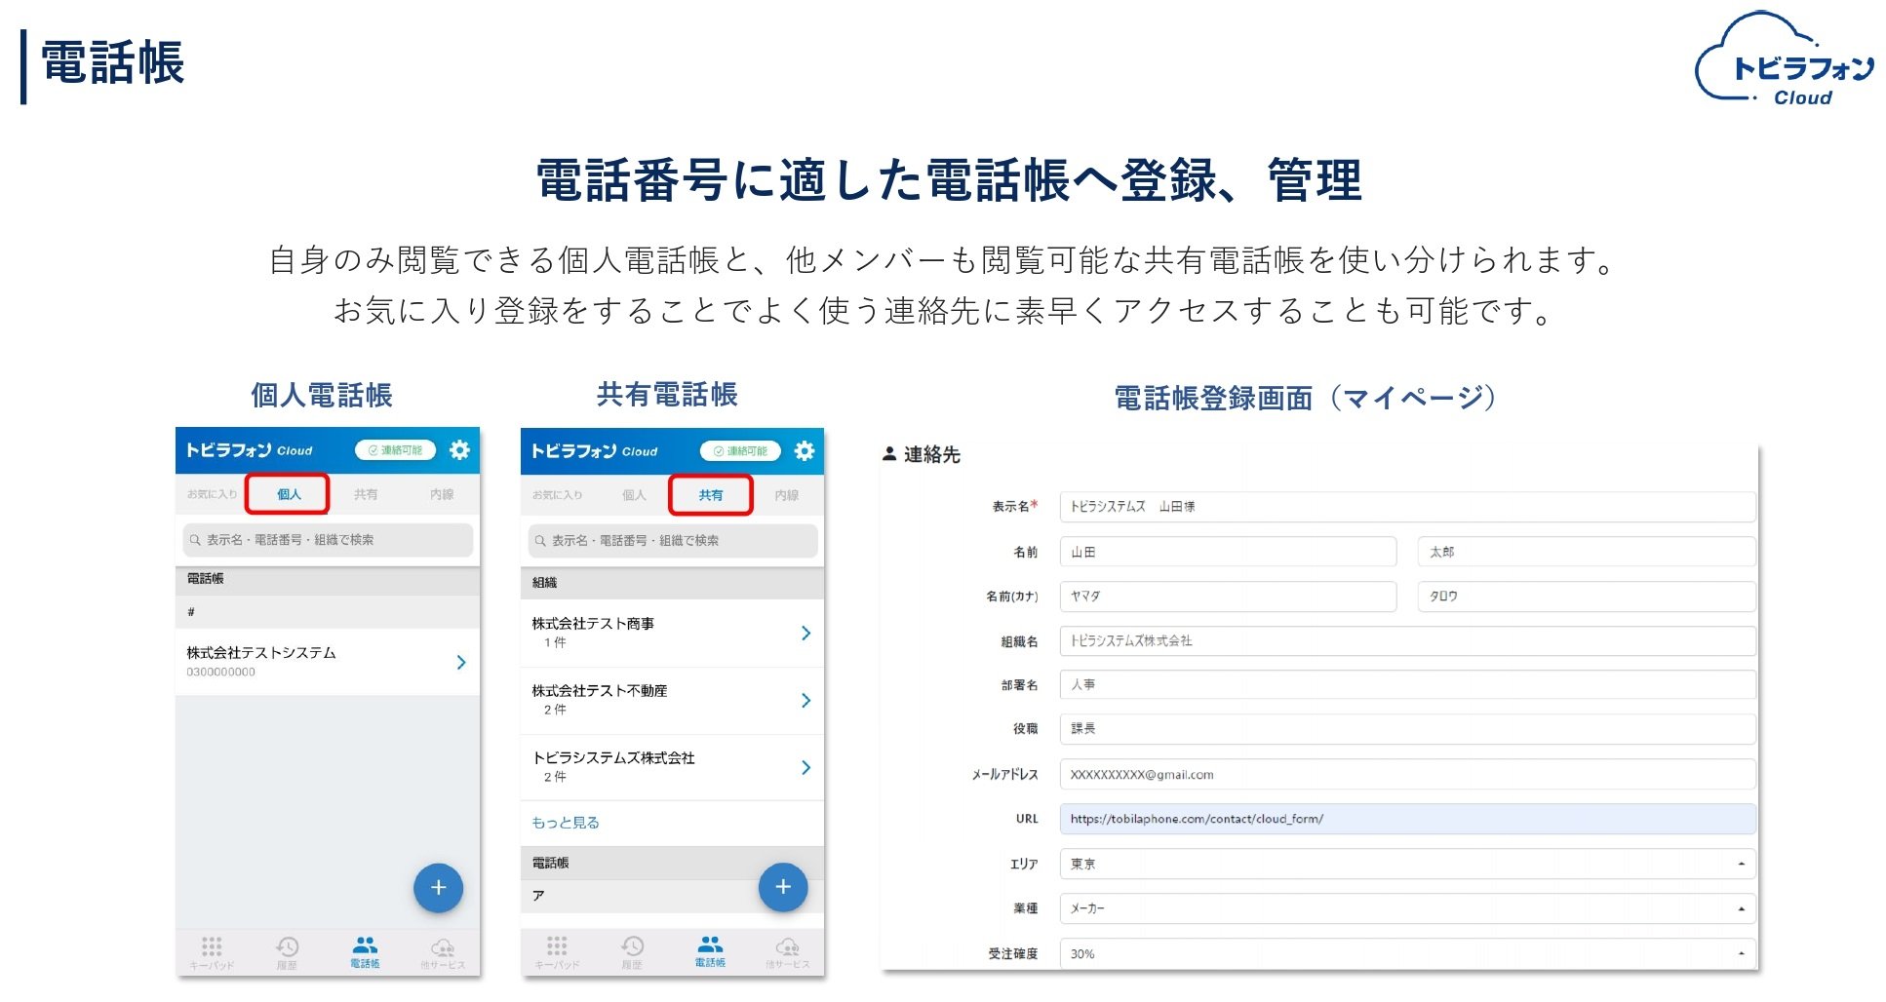Viewport: 1886px width, 1002px height.
Task: Expand トビラシステムズ株式会社 organization chevron
Action: [x=805, y=768]
